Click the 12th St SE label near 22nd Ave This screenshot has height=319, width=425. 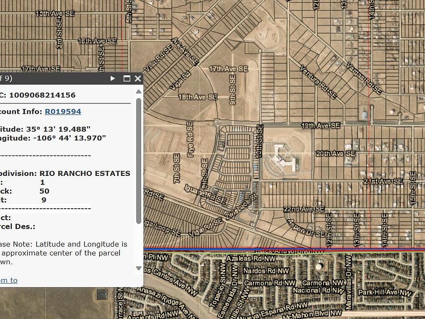click(x=329, y=230)
